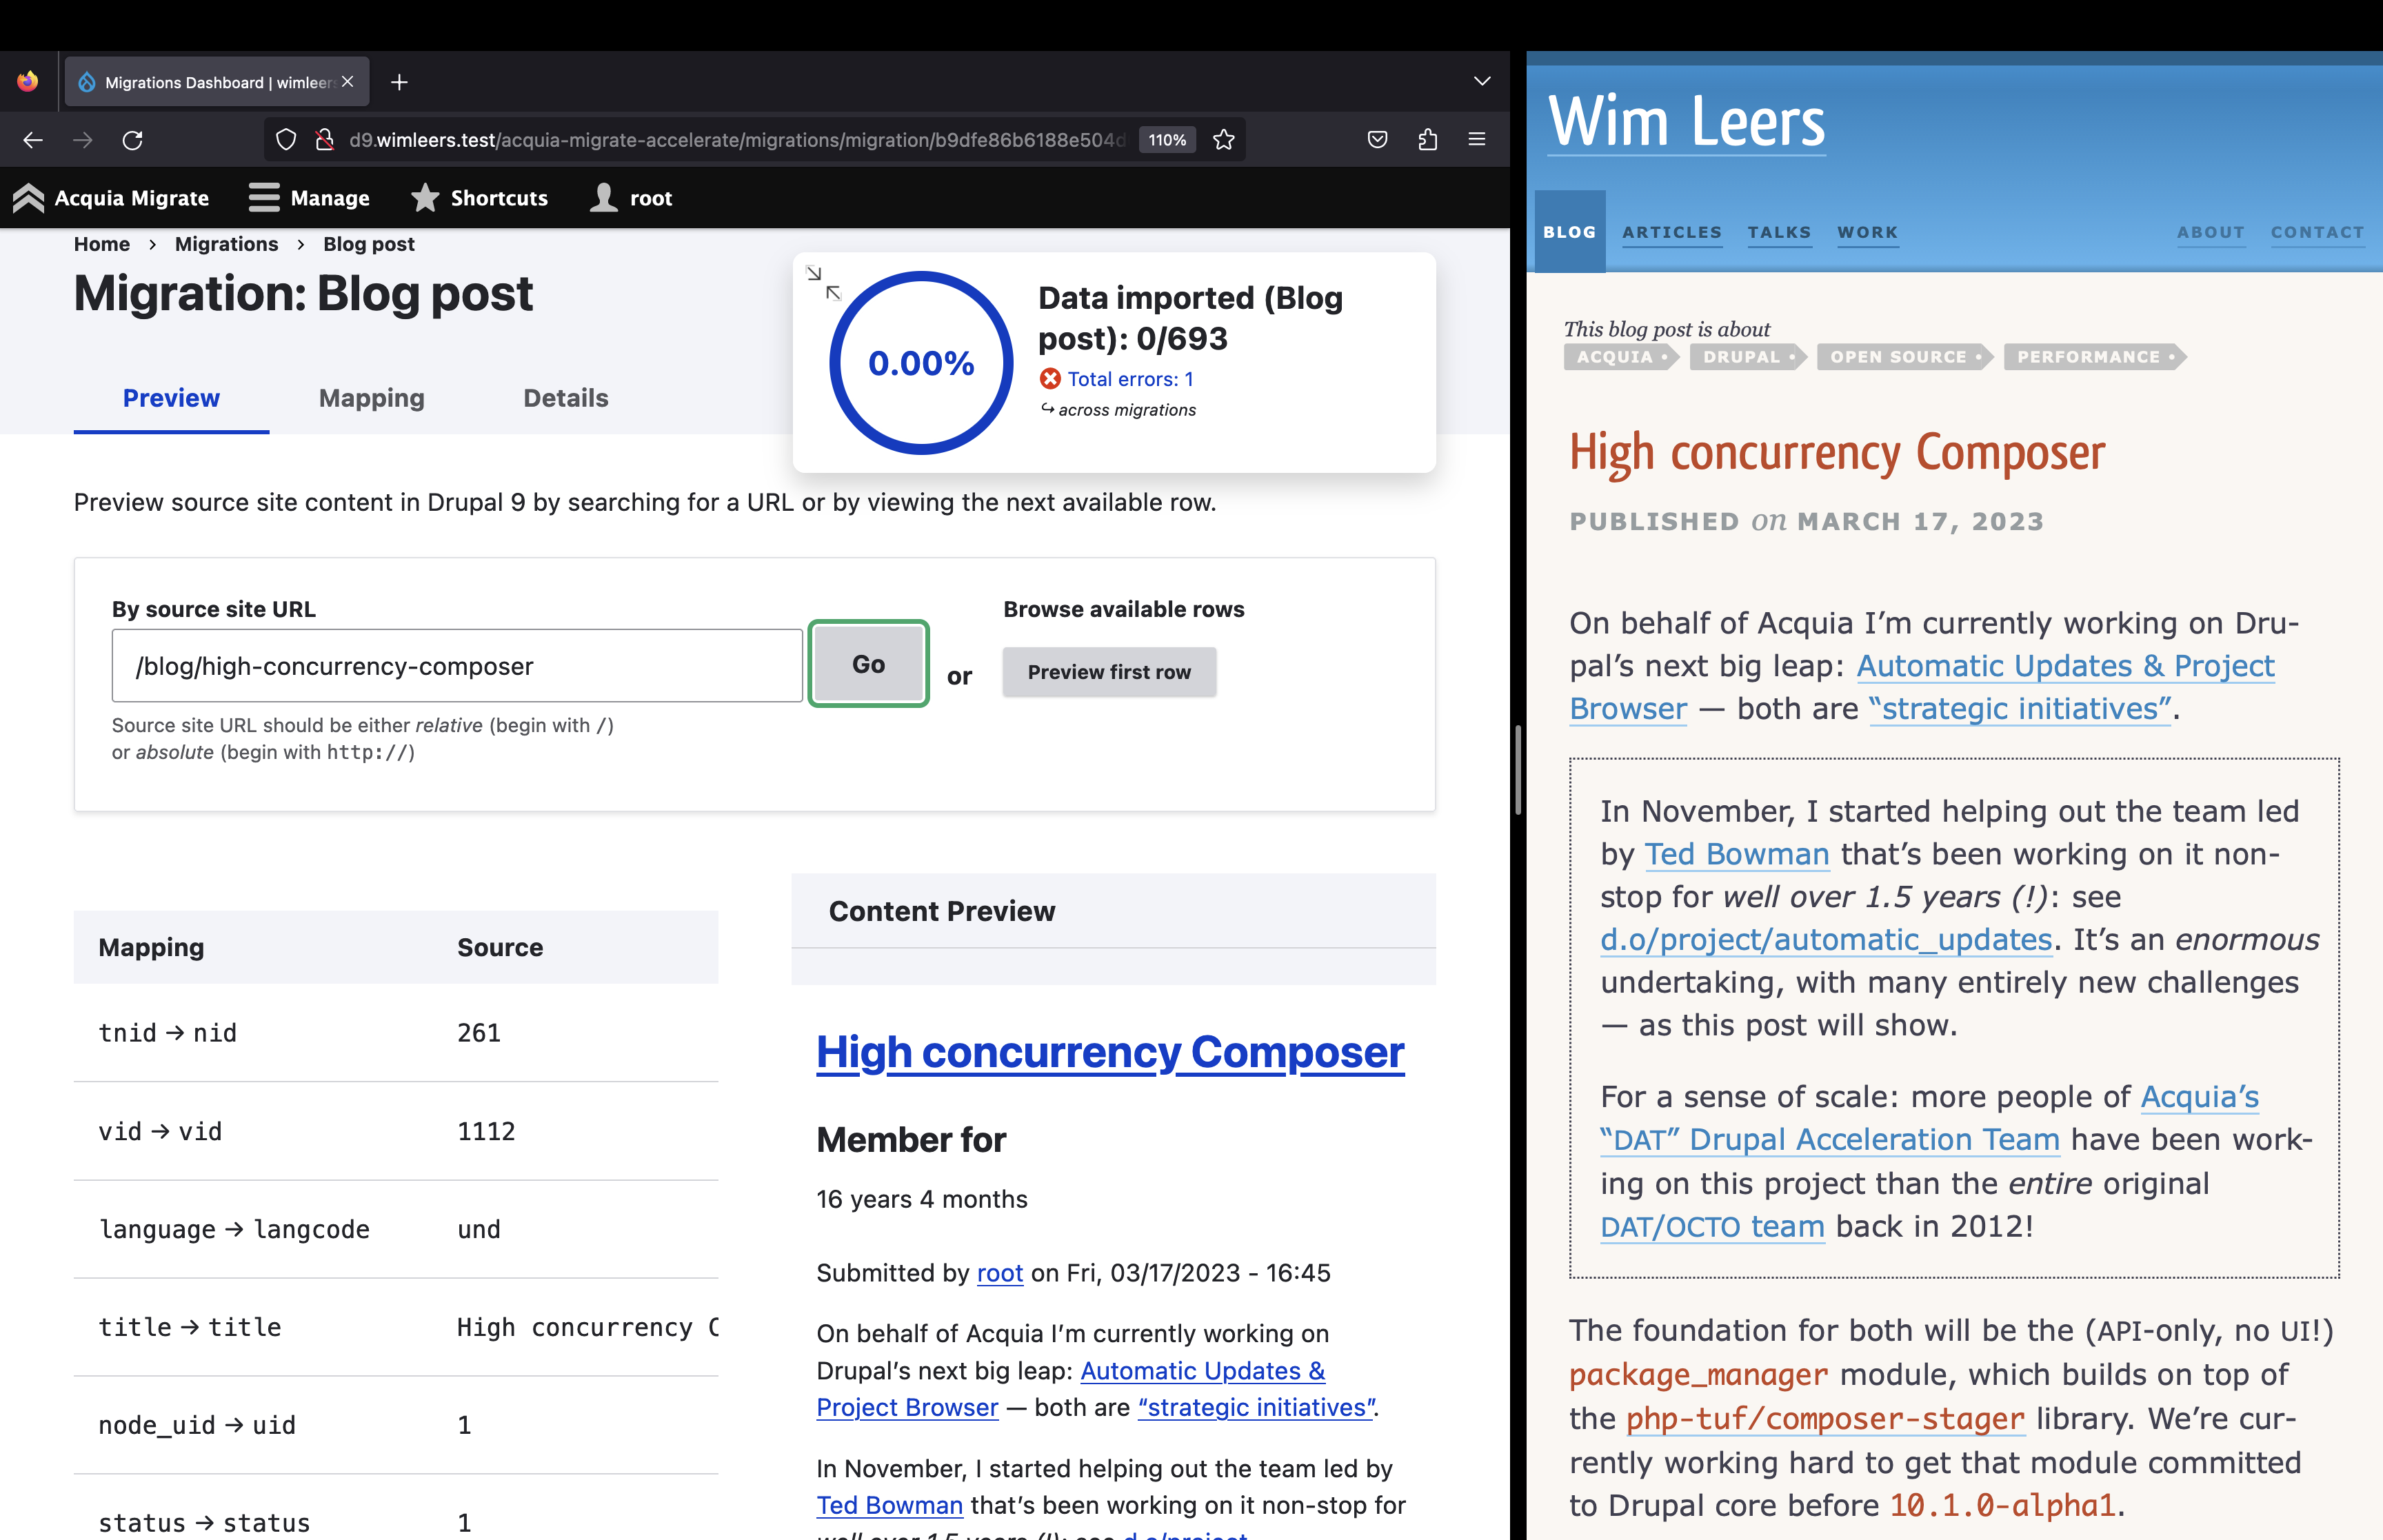Click the Acquia Migrate home icon
The image size is (2383, 1540).
[30, 196]
